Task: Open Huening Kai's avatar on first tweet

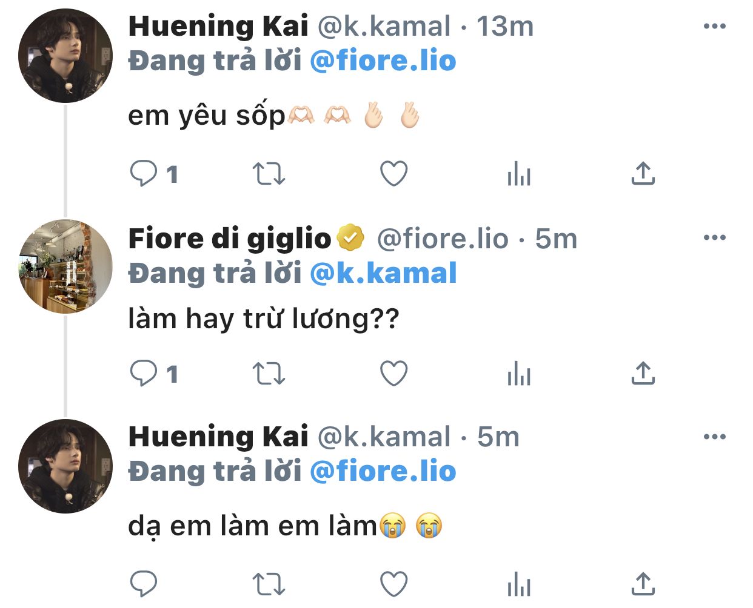Action: [x=65, y=56]
